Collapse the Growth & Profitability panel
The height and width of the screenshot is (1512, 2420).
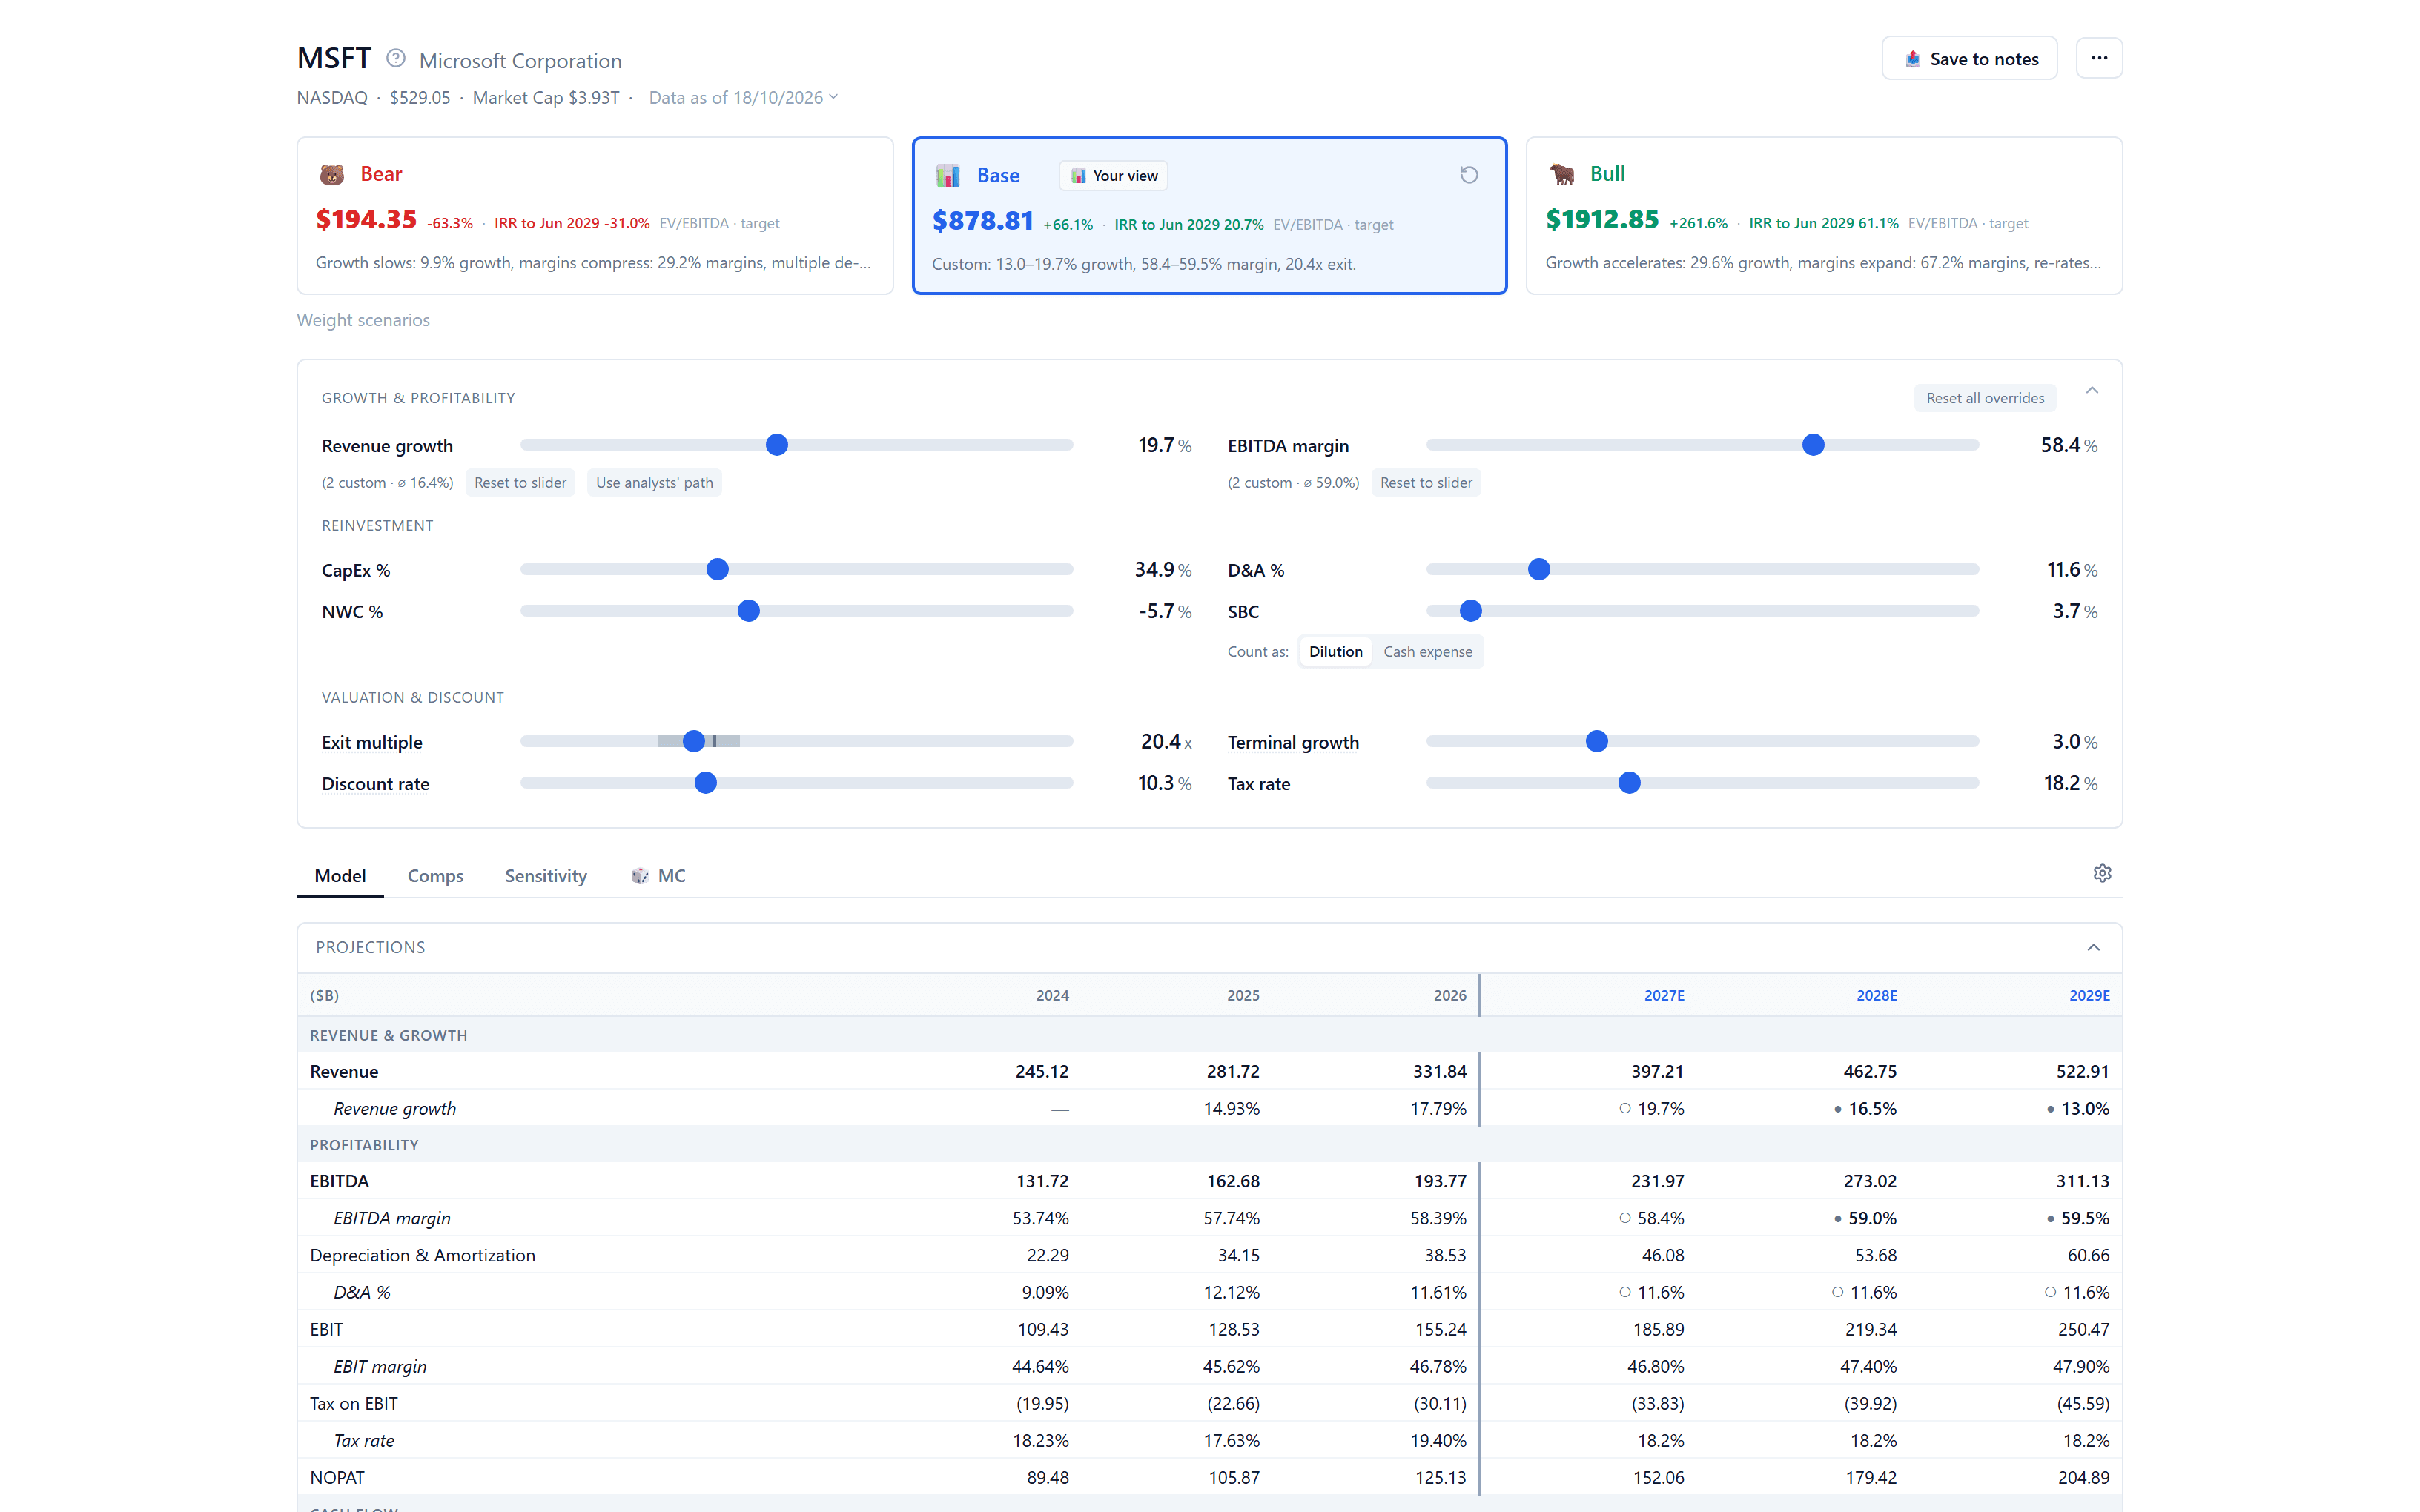[2092, 391]
